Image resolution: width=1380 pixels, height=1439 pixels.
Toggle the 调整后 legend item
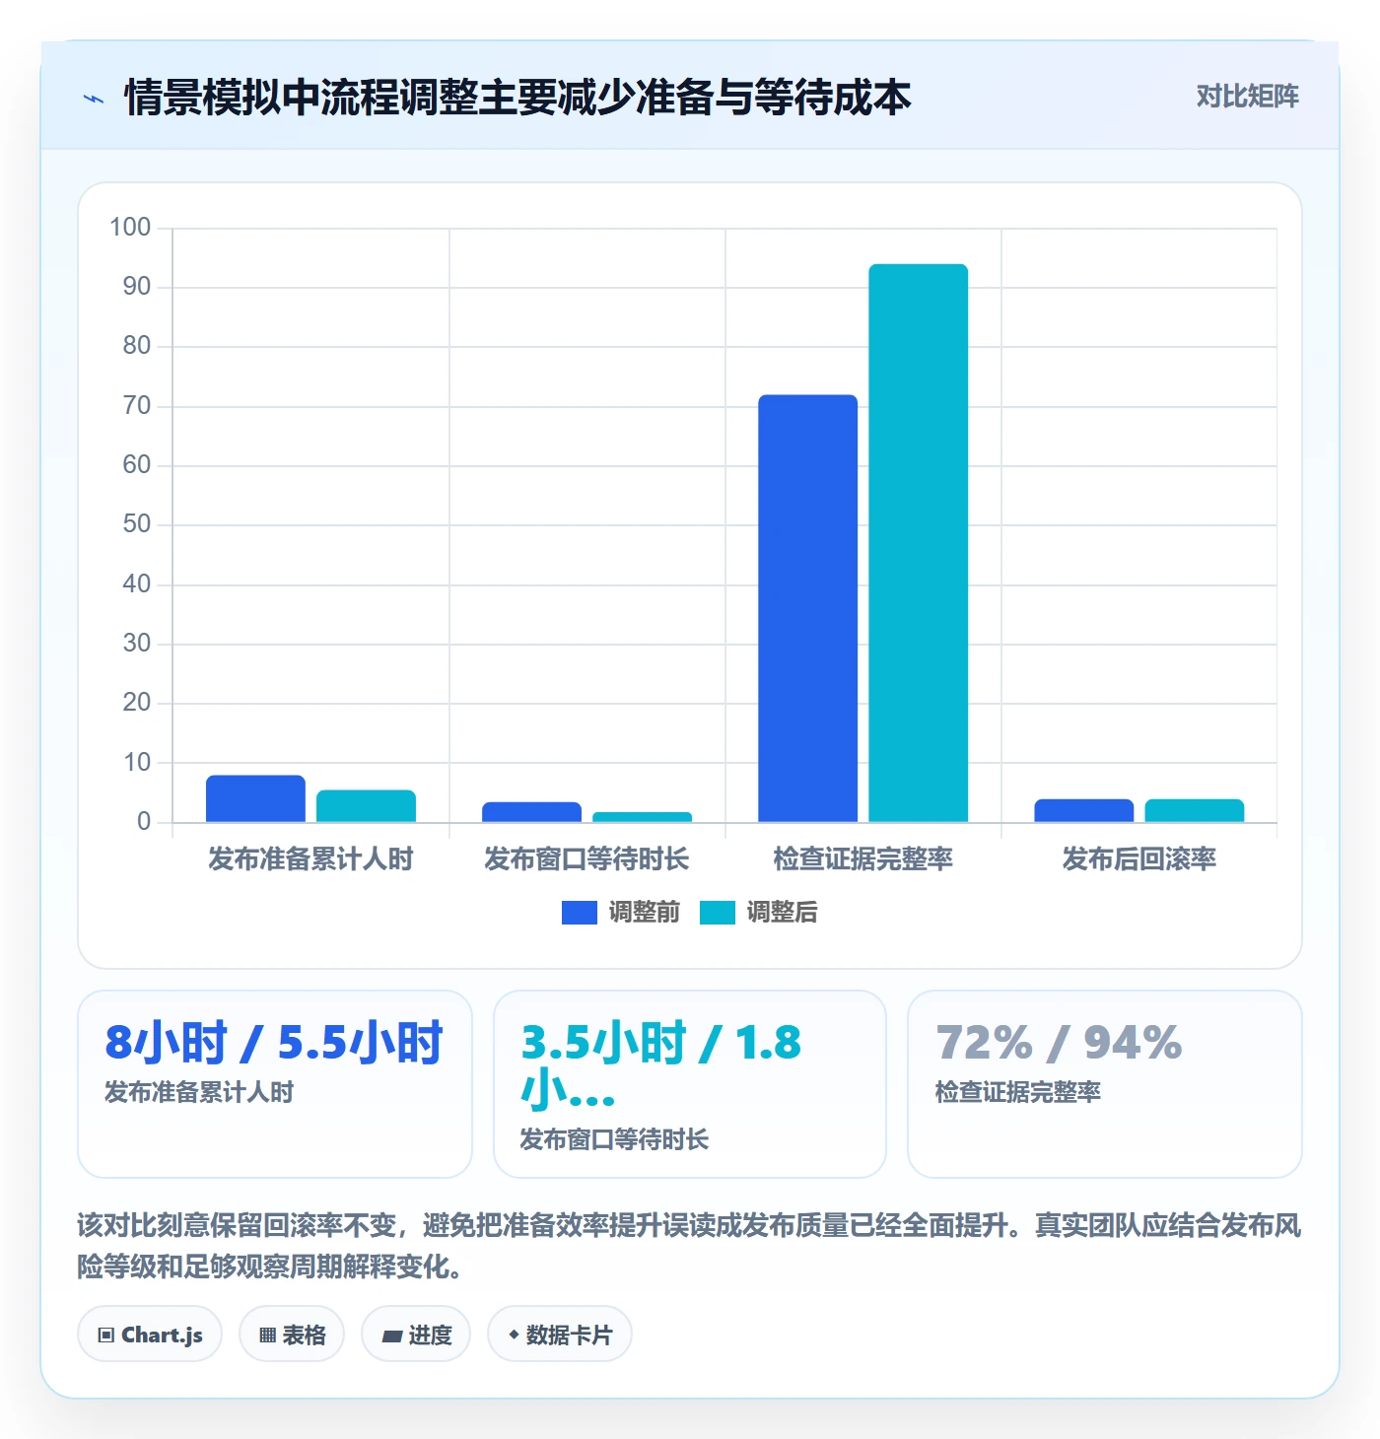[x=759, y=912]
